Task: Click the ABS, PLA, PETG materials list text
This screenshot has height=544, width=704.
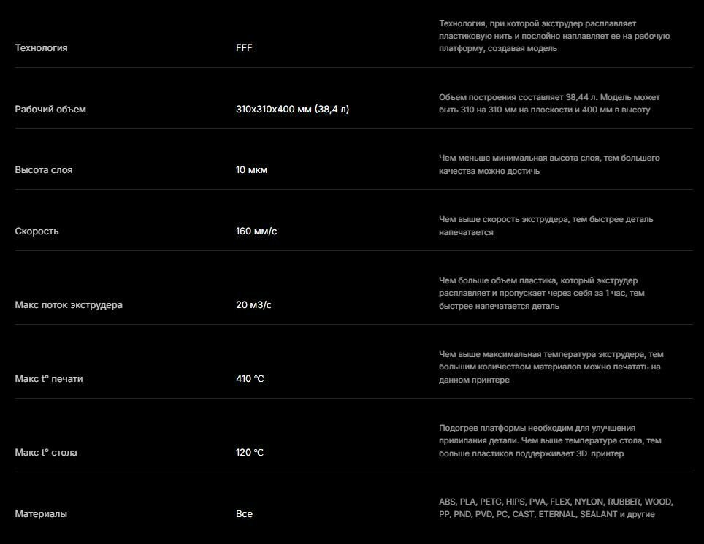Action: click(556, 508)
